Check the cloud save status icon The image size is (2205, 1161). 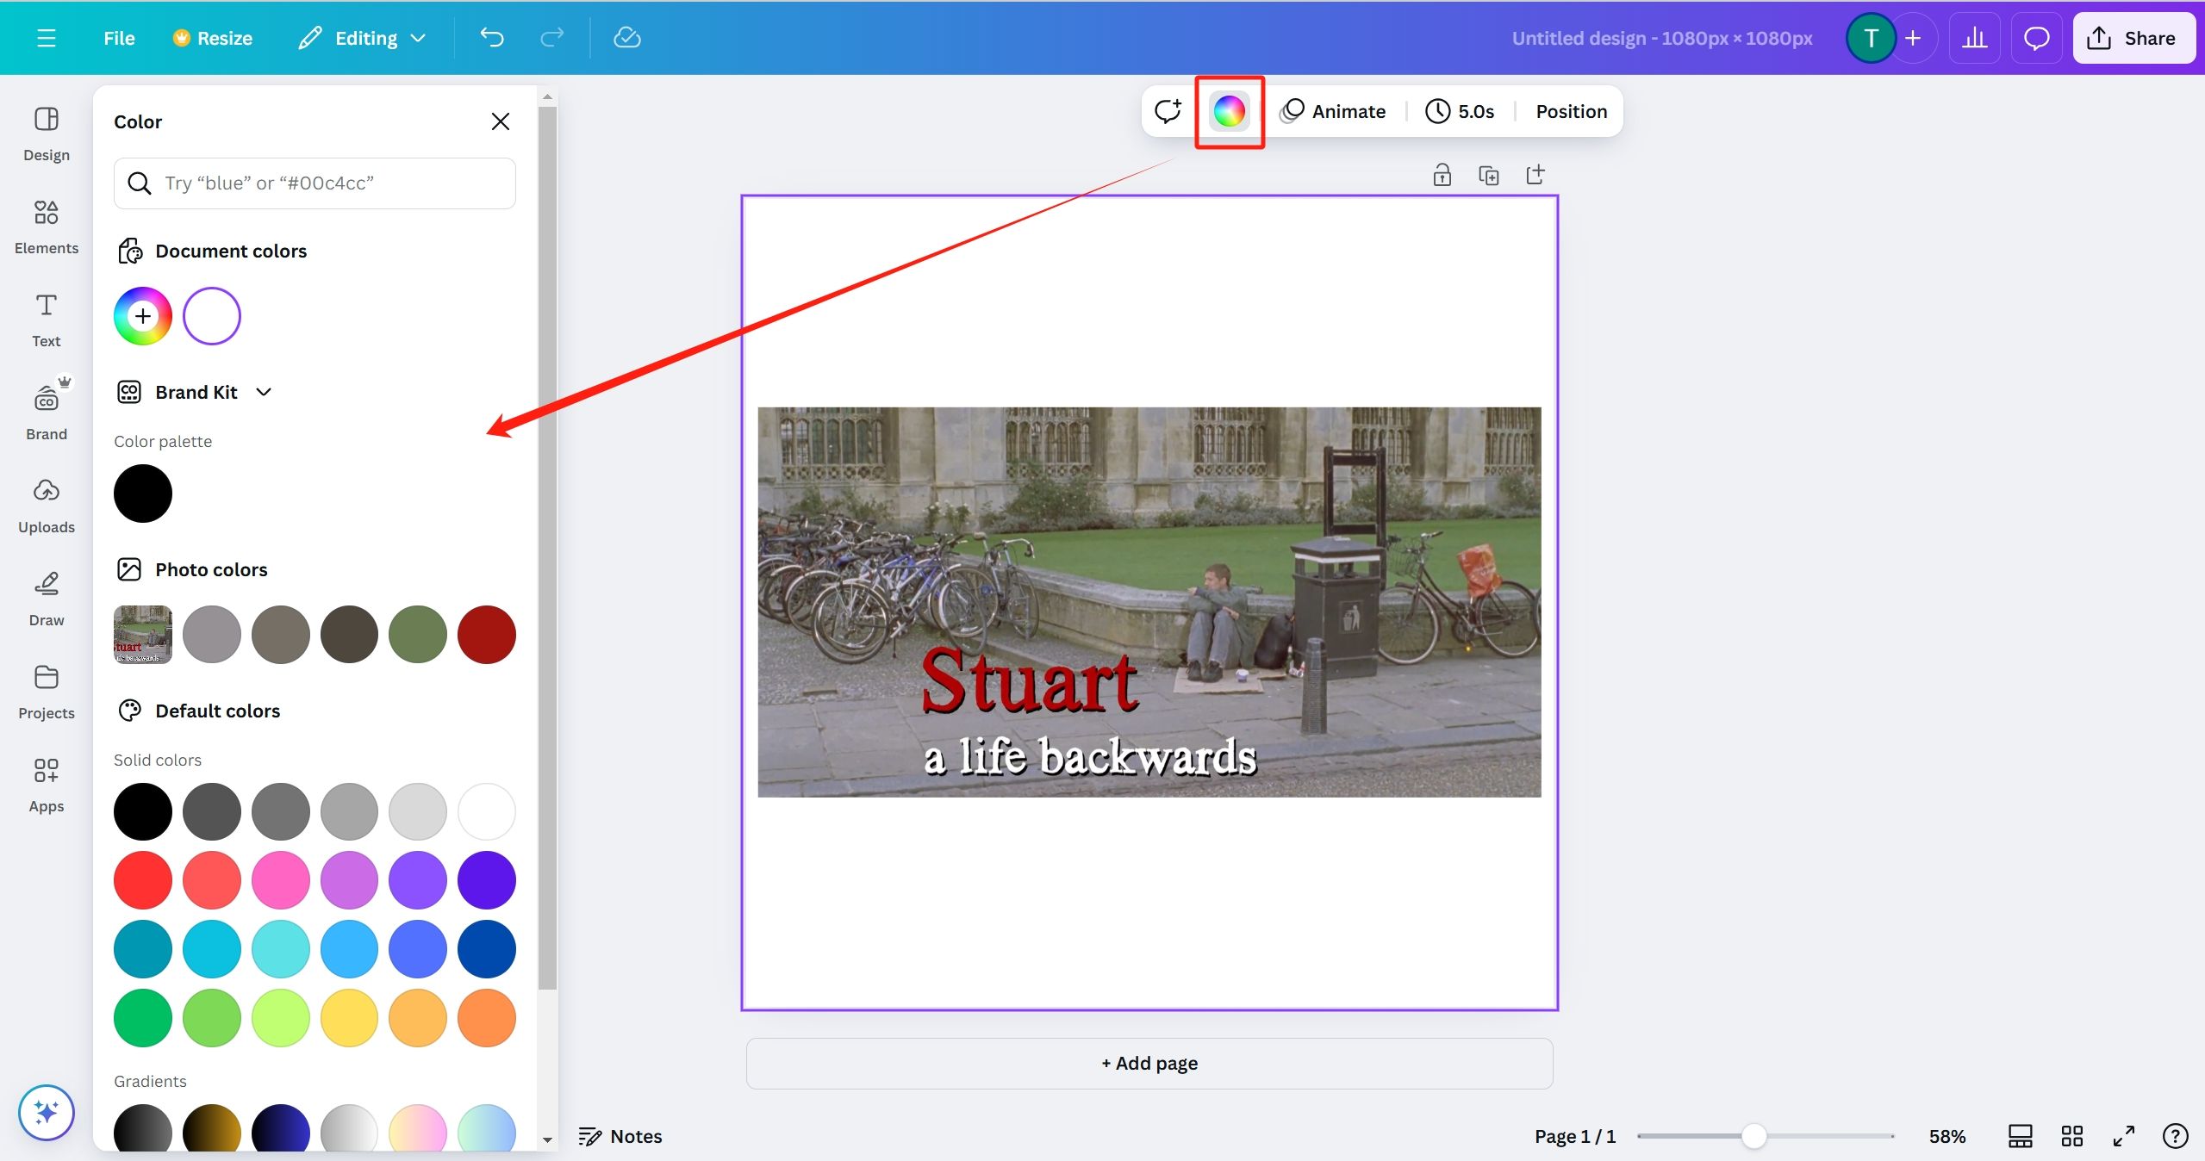tap(626, 38)
